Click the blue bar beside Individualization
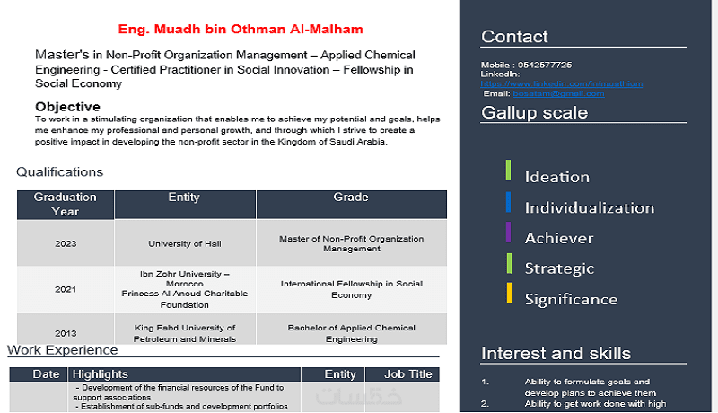The image size is (718, 413). pyautogui.click(x=508, y=201)
